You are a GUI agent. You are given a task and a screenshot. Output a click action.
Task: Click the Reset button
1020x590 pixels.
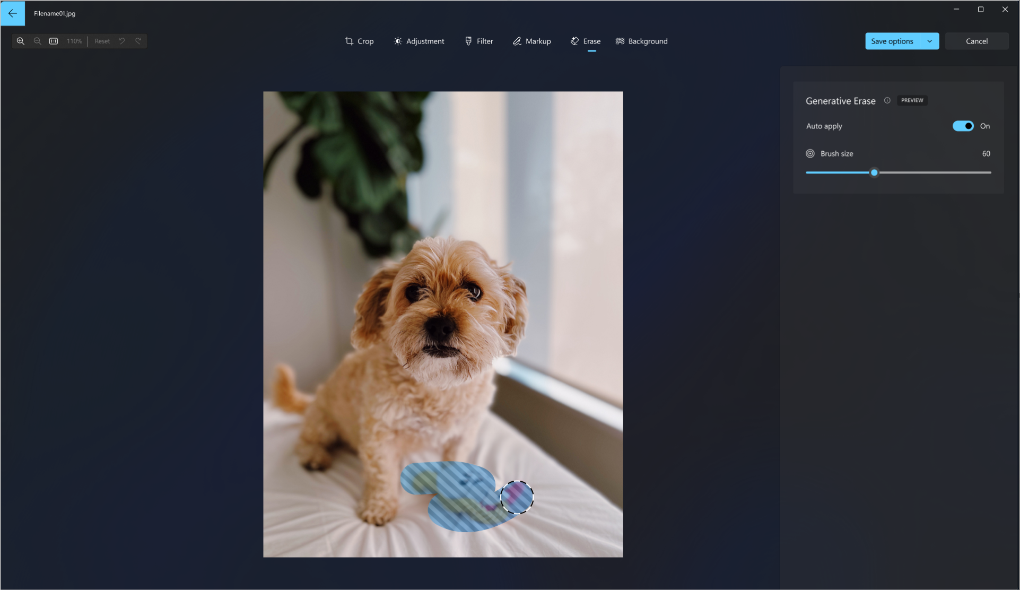coord(102,41)
